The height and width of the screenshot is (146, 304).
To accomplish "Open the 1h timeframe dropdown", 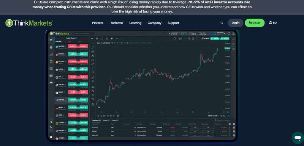I will coord(92,38).
